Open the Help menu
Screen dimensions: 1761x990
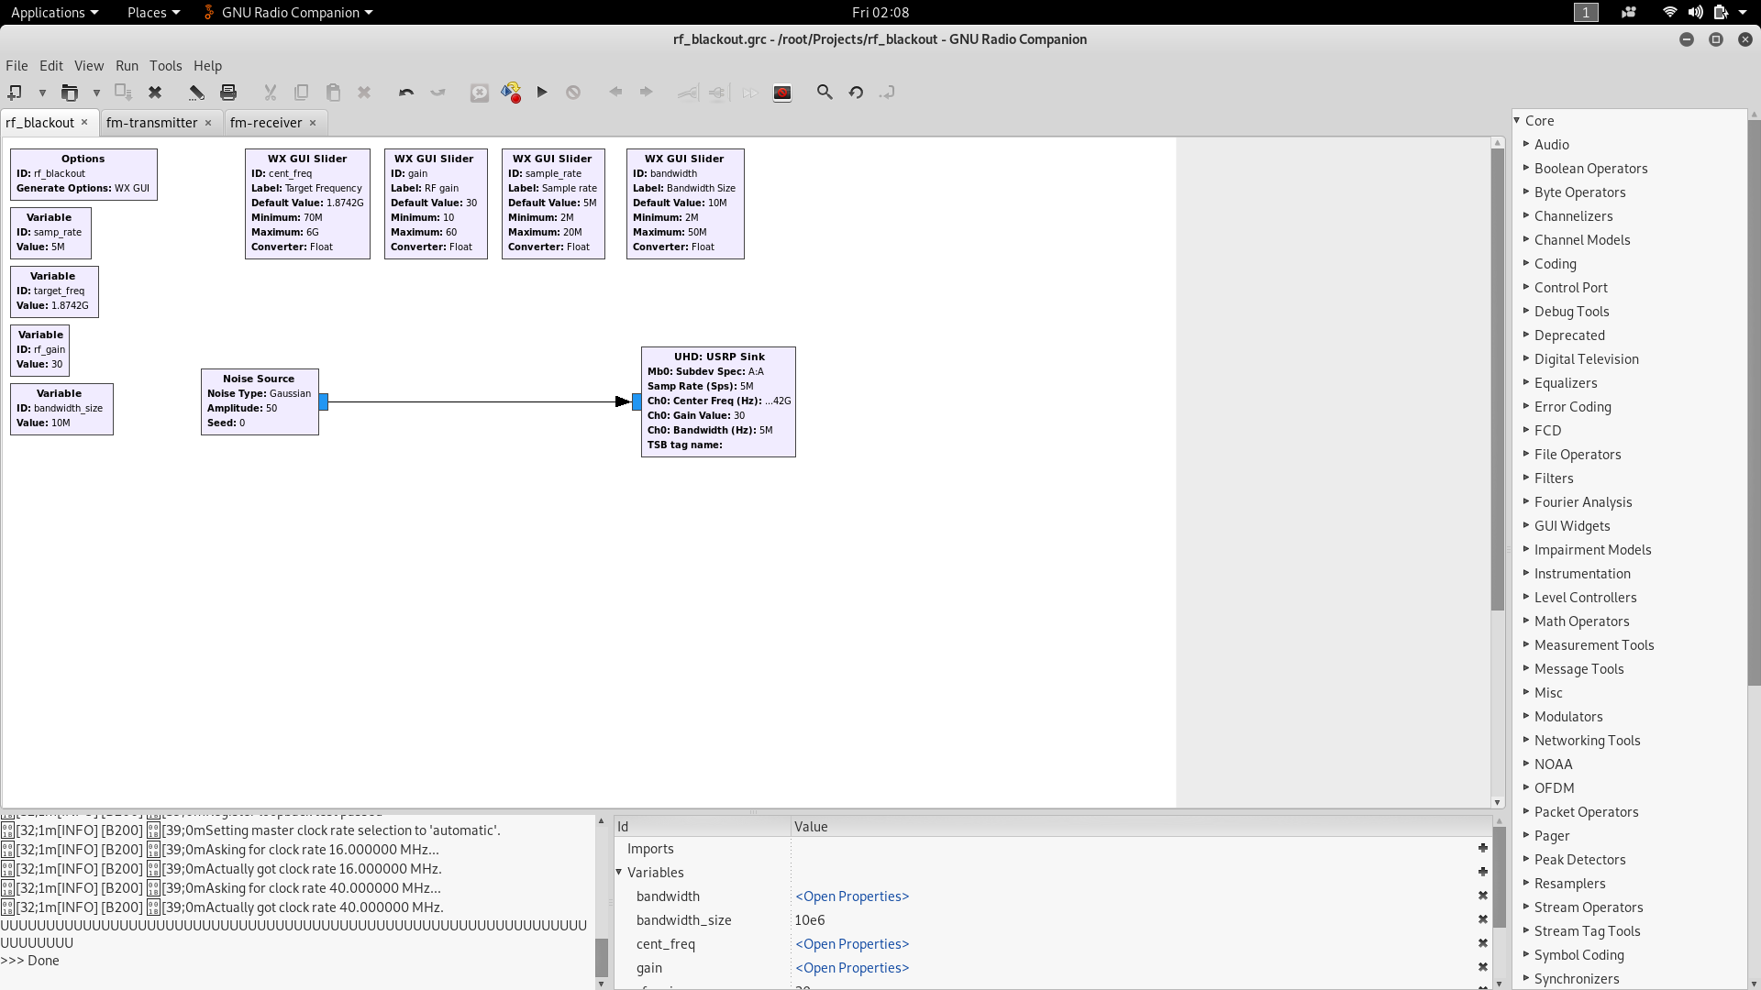[x=207, y=66]
